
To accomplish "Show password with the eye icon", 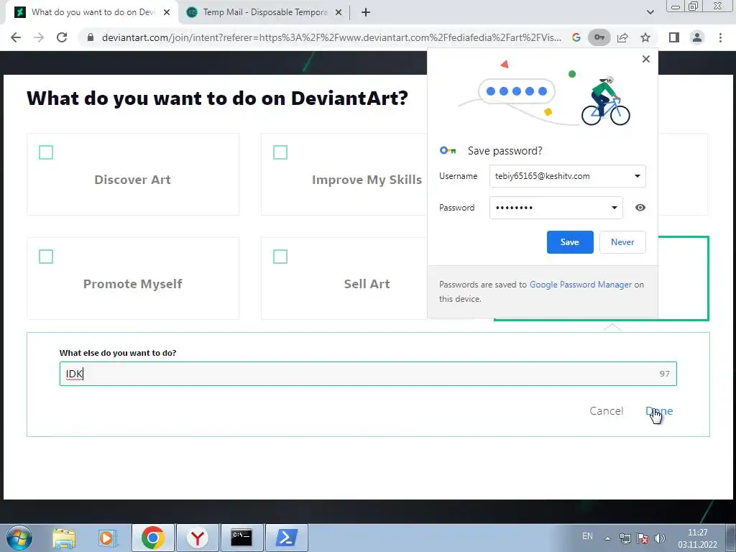I will 640,208.
